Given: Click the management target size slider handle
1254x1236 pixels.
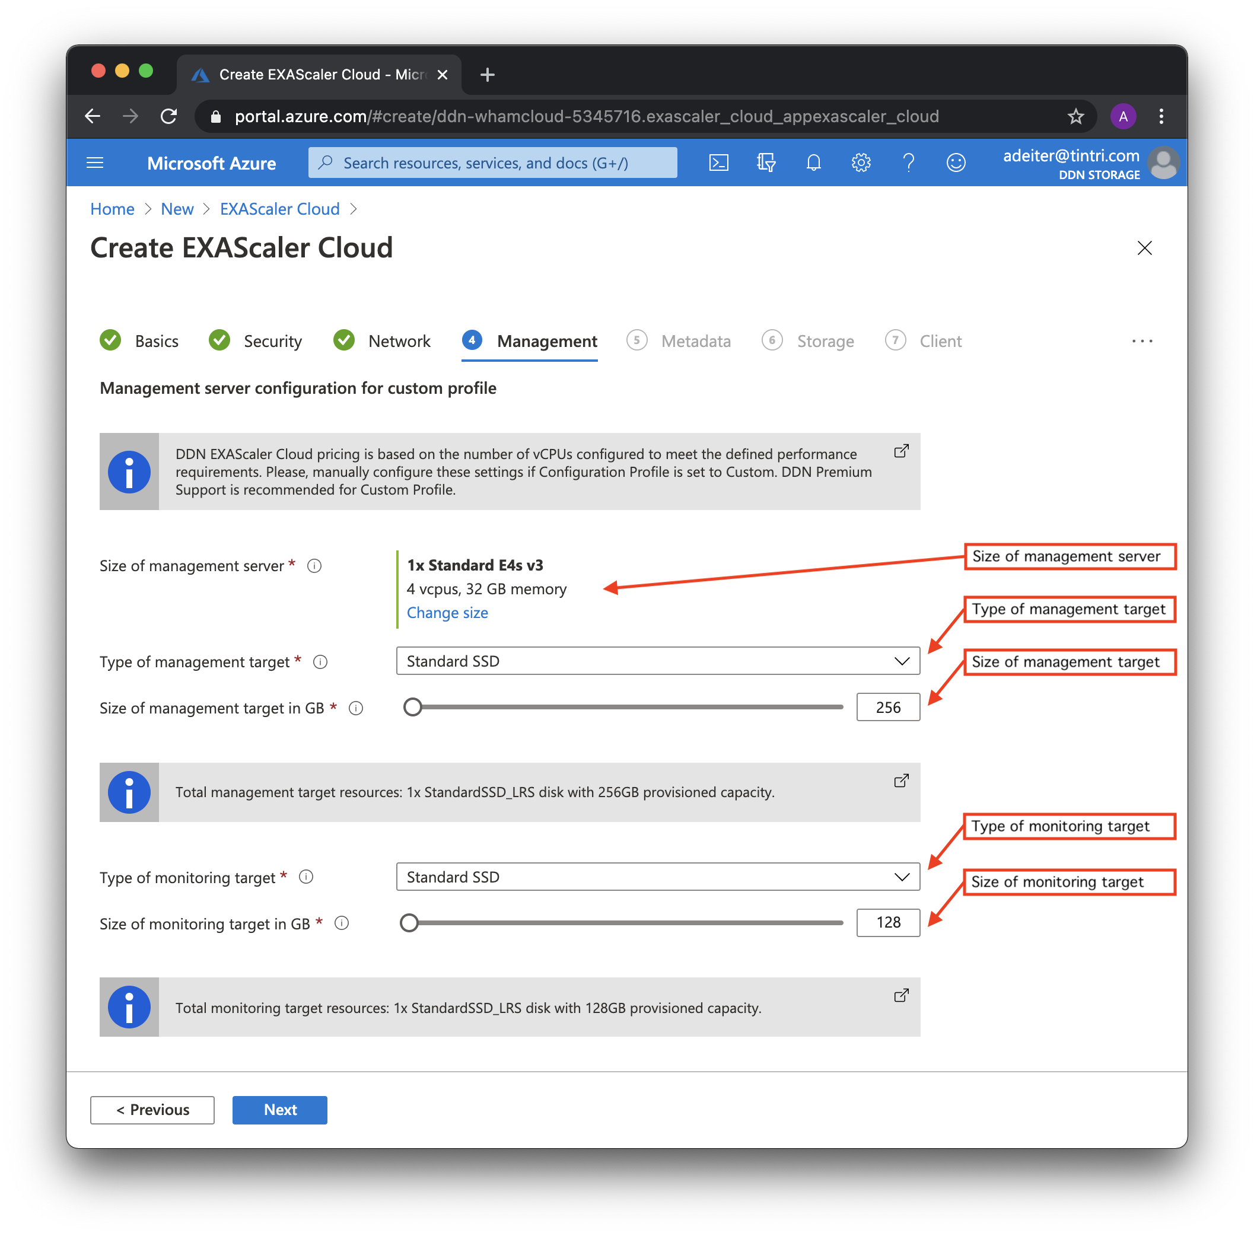Looking at the screenshot, I should pos(413,706).
